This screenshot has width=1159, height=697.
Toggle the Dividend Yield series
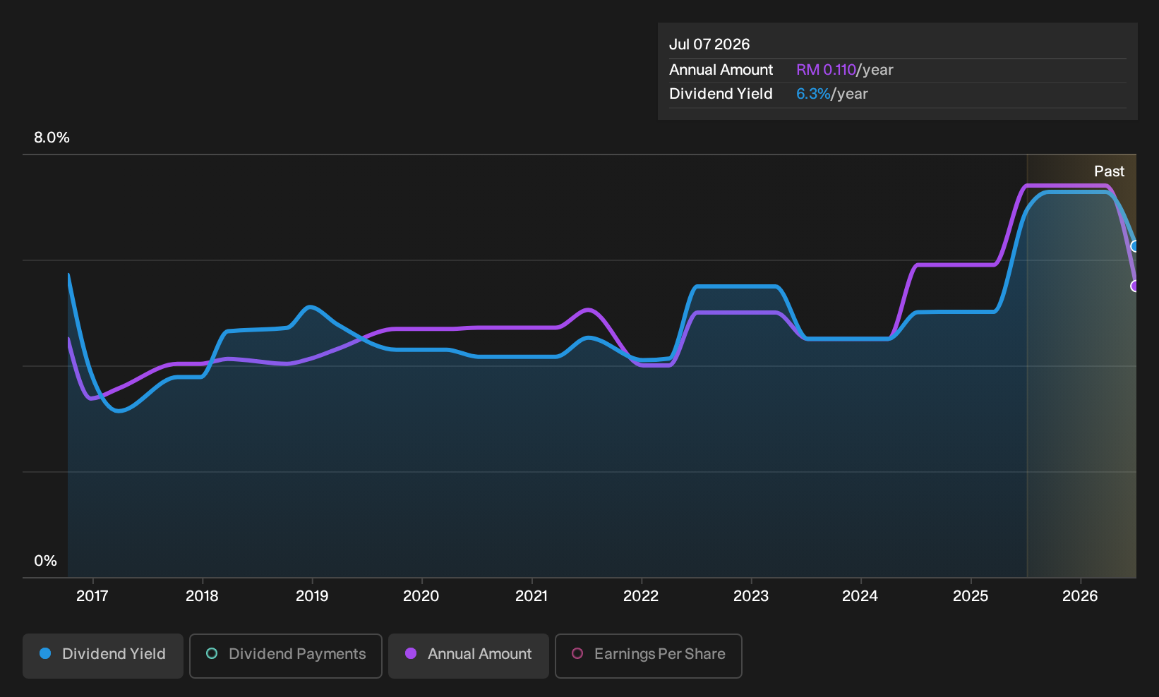[x=103, y=655]
